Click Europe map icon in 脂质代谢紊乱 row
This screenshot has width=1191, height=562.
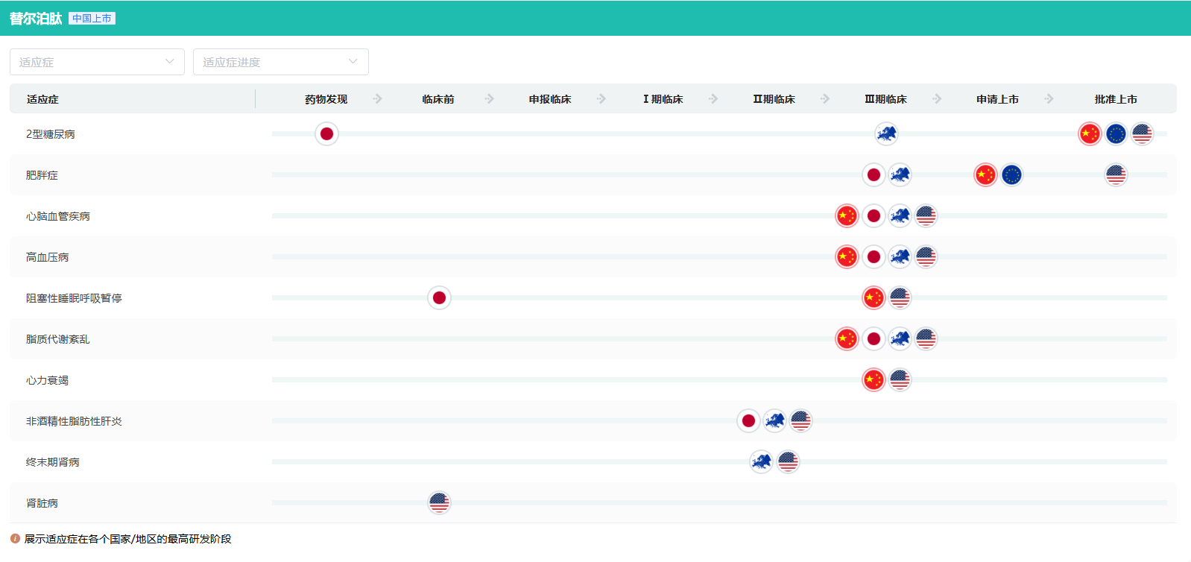tap(900, 339)
